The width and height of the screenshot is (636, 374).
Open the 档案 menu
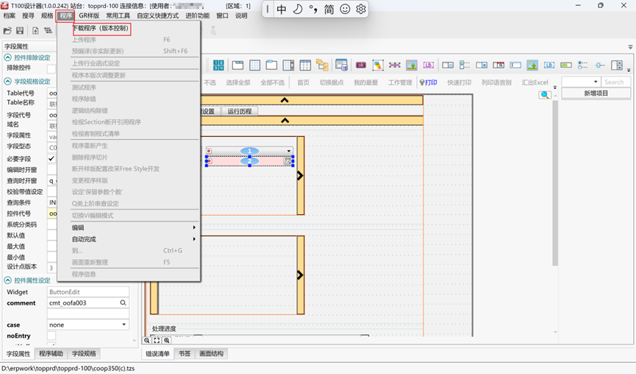(x=10, y=15)
